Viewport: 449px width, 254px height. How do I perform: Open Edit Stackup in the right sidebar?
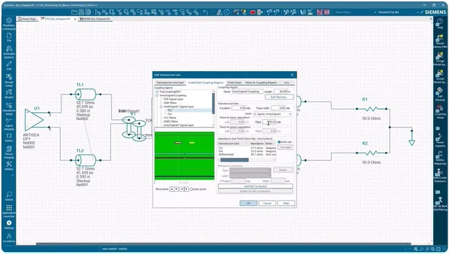click(x=440, y=94)
